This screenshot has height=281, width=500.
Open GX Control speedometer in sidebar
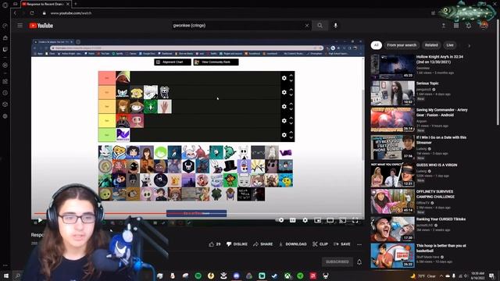5,26
